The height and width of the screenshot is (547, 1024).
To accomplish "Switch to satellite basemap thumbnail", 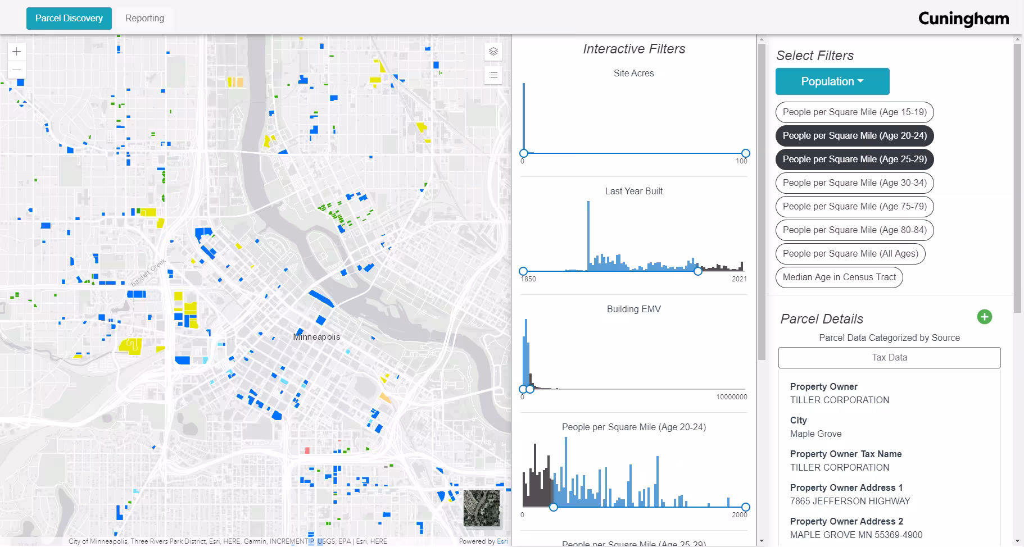I will (481, 508).
